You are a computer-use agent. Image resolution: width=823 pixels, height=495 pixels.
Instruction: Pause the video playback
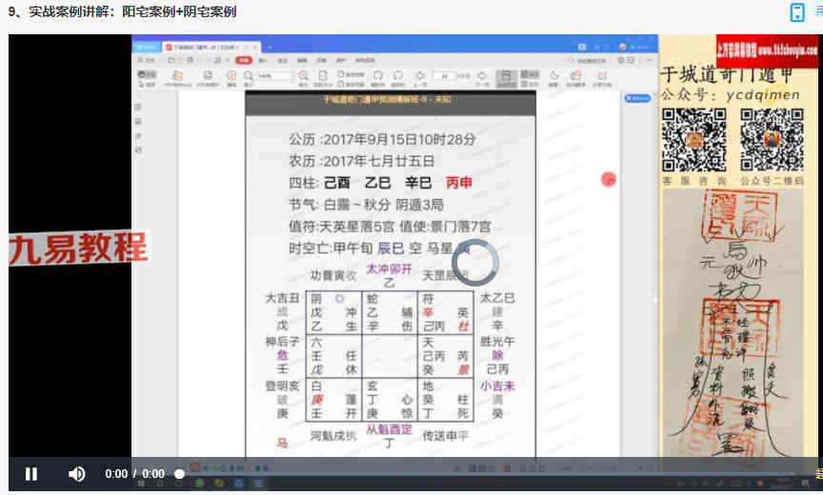[31, 474]
